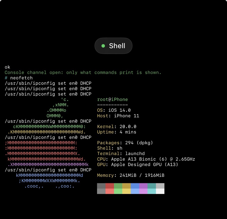The width and height of the screenshot is (227, 219).
Task: Choose the dark green swatch in top row
Action: coord(118,186)
